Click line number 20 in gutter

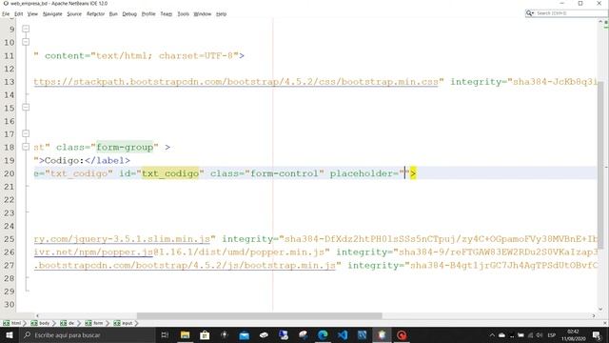pos(10,173)
